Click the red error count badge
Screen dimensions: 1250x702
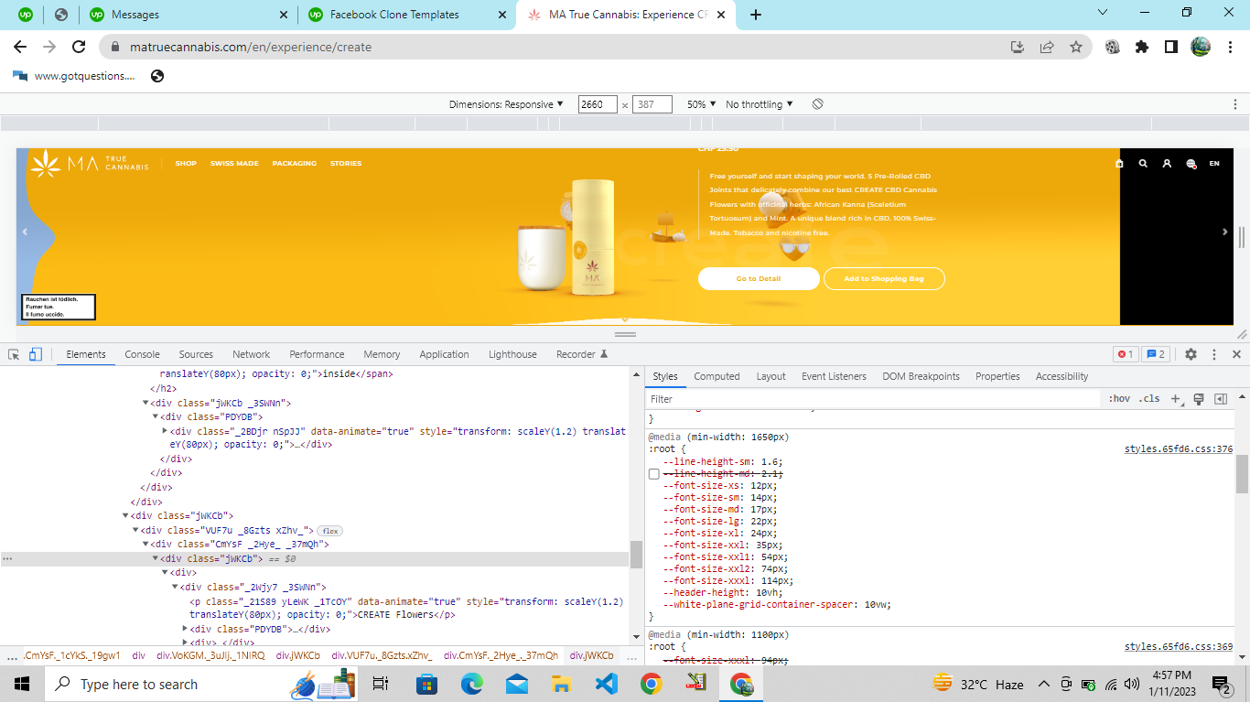click(1126, 354)
